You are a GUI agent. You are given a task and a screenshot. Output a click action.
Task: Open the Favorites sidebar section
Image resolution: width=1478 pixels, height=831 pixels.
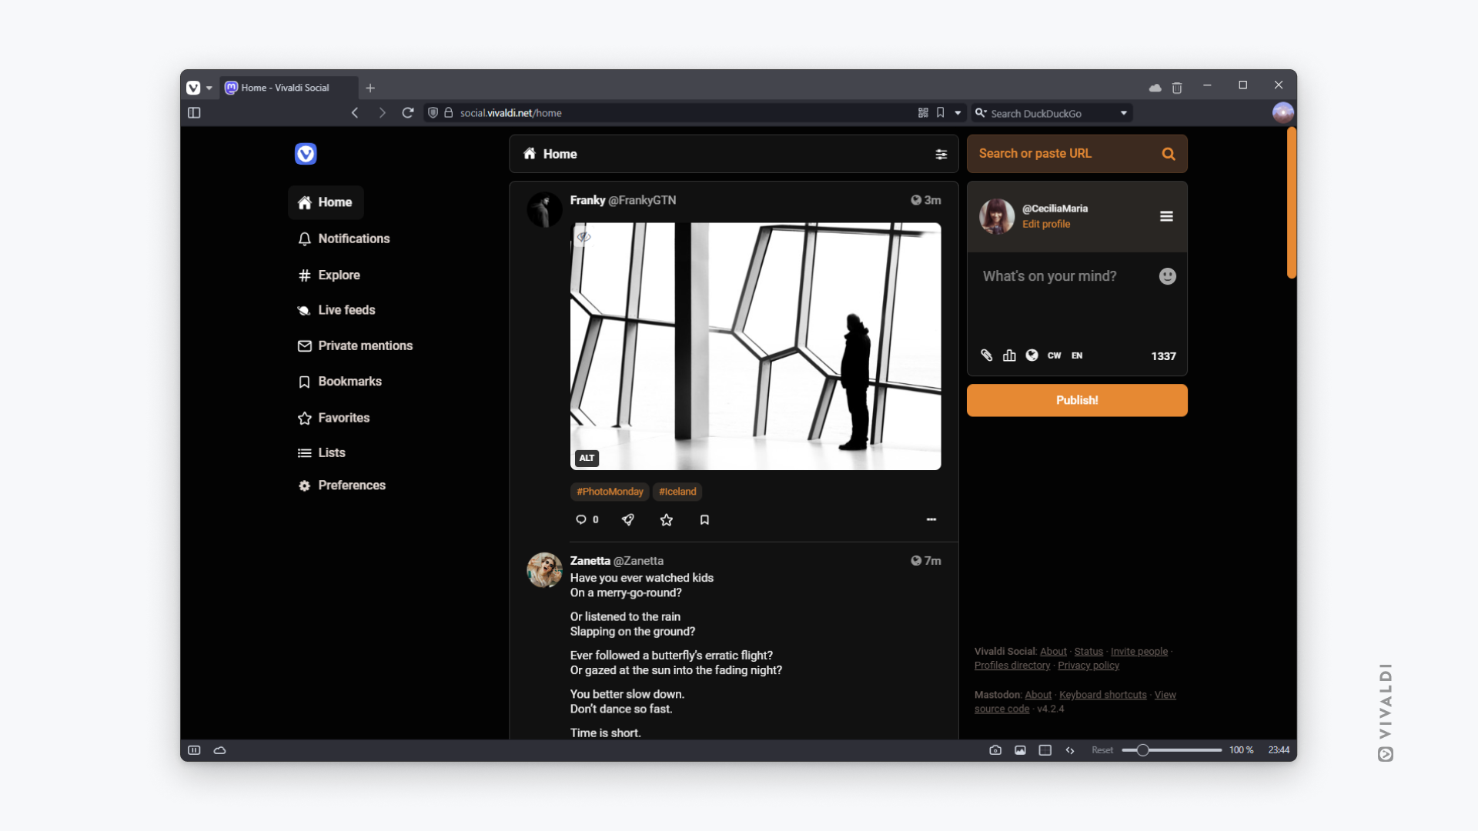(344, 417)
